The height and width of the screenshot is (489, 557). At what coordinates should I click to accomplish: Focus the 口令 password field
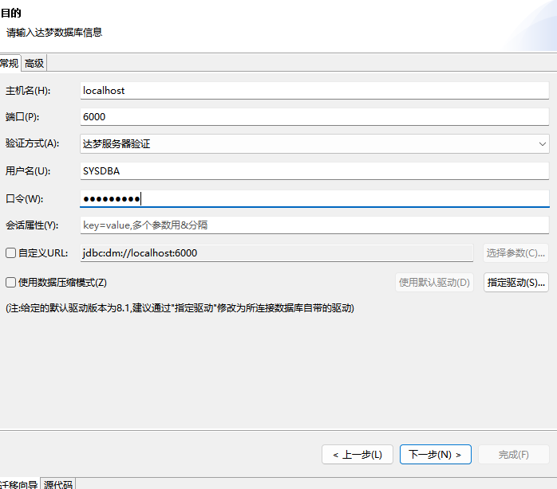point(314,198)
